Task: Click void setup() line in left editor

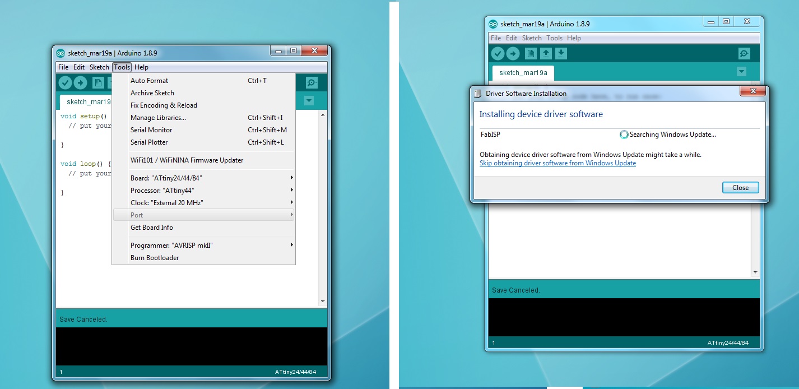Action: click(83, 116)
